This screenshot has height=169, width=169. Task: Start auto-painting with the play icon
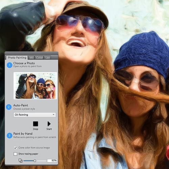point(49,124)
